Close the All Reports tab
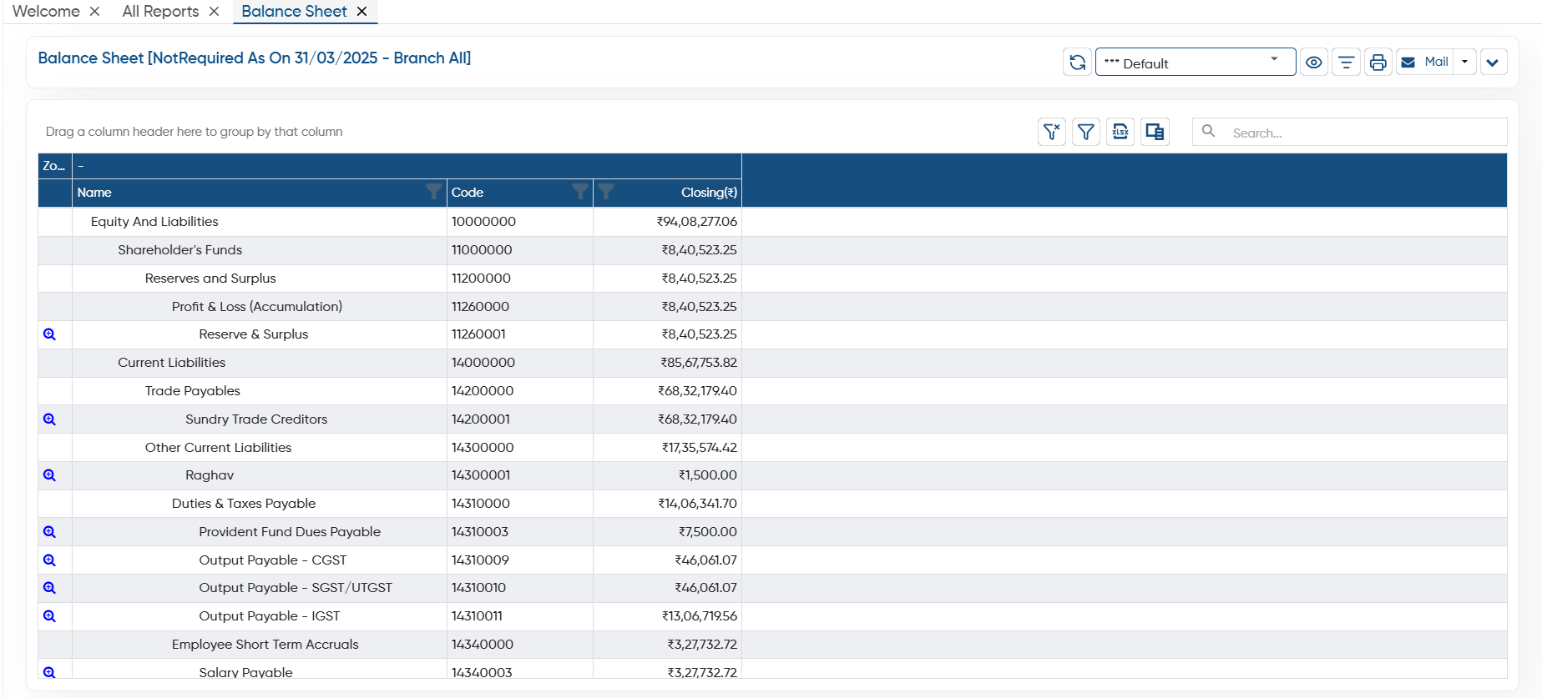 point(214,12)
